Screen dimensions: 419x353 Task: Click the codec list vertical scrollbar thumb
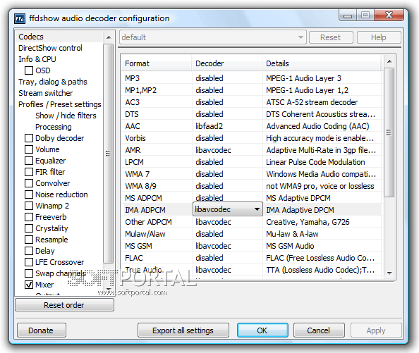pyautogui.click(x=389, y=132)
